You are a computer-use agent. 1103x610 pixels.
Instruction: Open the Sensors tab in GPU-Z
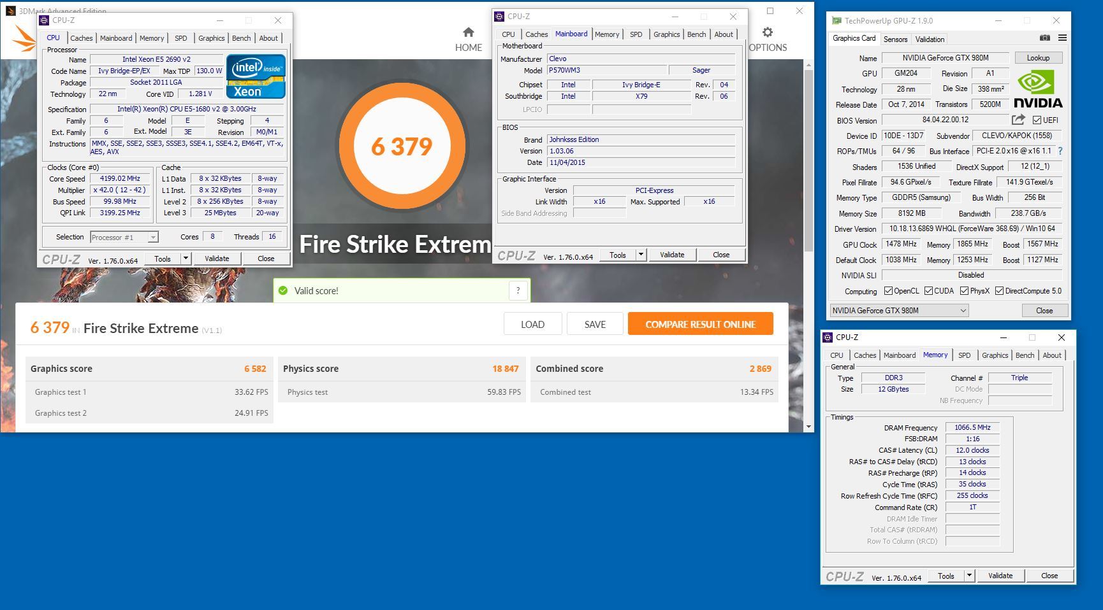click(x=895, y=39)
